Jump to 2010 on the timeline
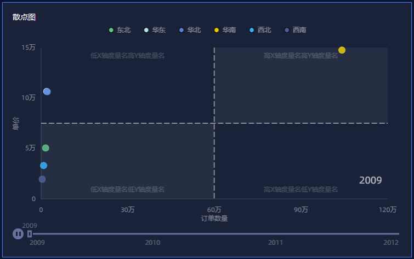 [x=152, y=243]
